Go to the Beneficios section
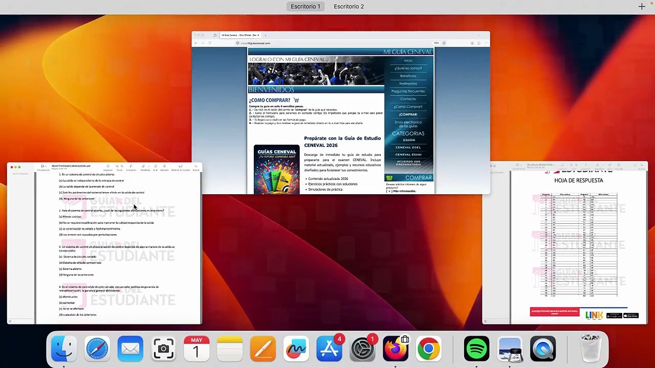This screenshot has width=655, height=368. pyautogui.click(x=408, y=76)
